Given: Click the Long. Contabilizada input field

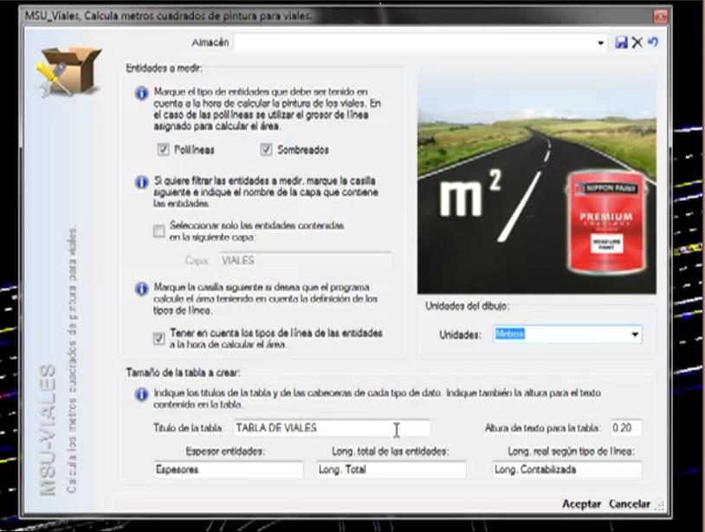Looking at the screenshot, I should pos(567,470).
